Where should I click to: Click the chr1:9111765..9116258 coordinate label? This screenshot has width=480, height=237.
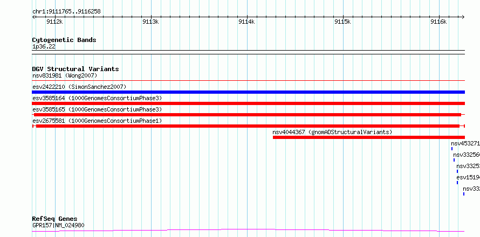[x=66, y=12]
